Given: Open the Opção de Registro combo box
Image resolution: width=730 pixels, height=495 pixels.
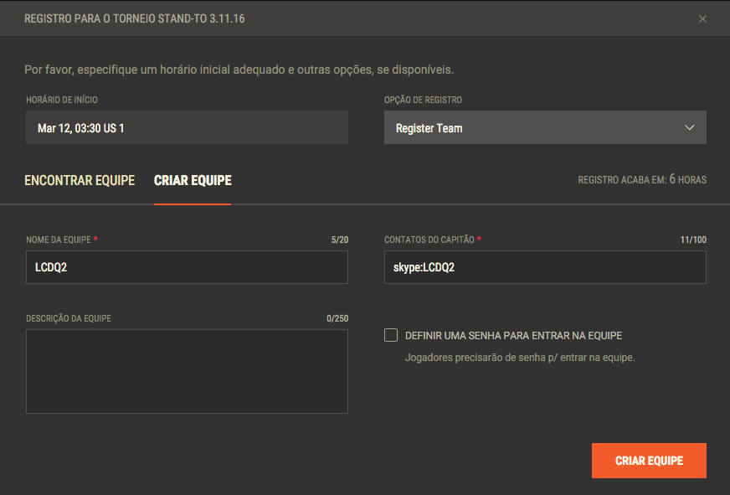Looking at the screenshot, I should [x=544, y=128].
